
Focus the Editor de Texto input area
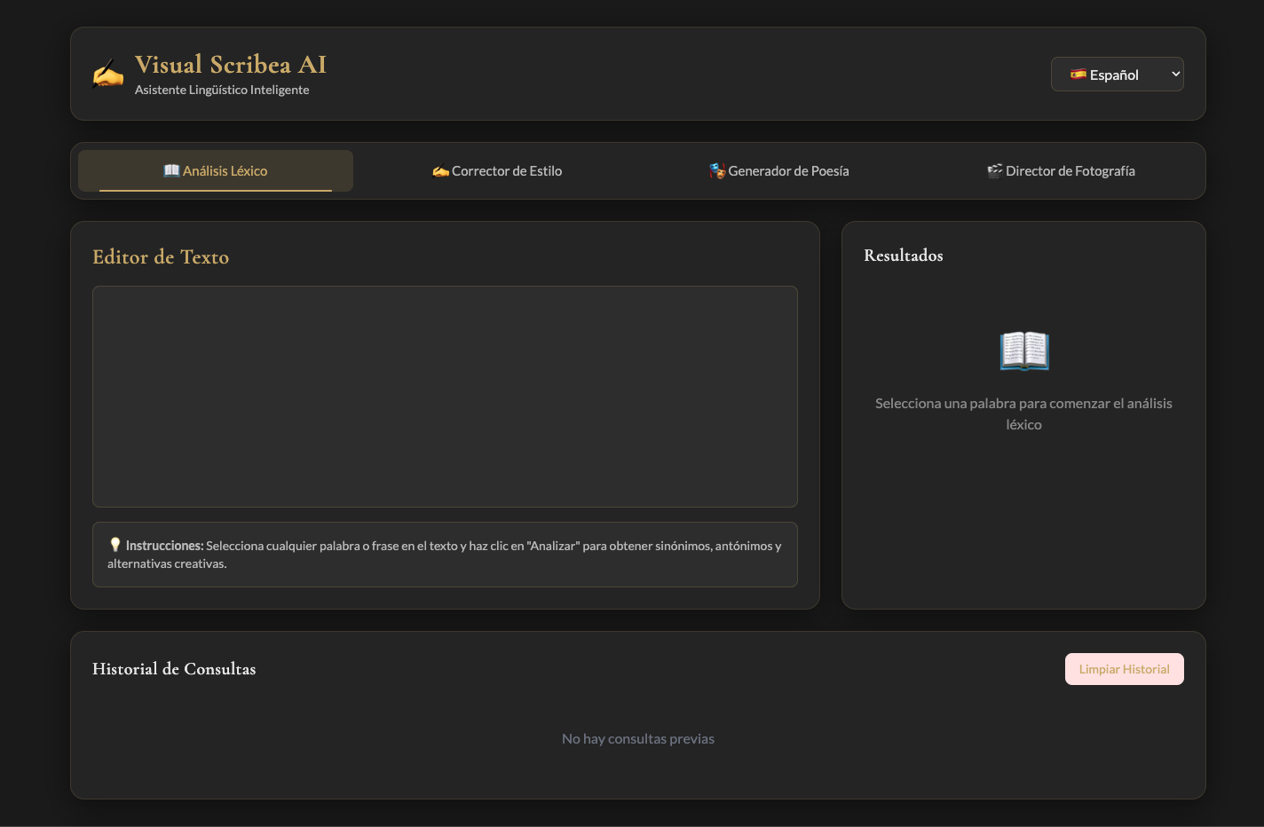click(445, 397)
